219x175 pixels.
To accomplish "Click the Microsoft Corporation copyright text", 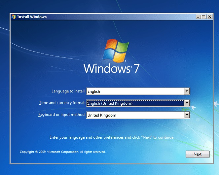I will (63, 152).
